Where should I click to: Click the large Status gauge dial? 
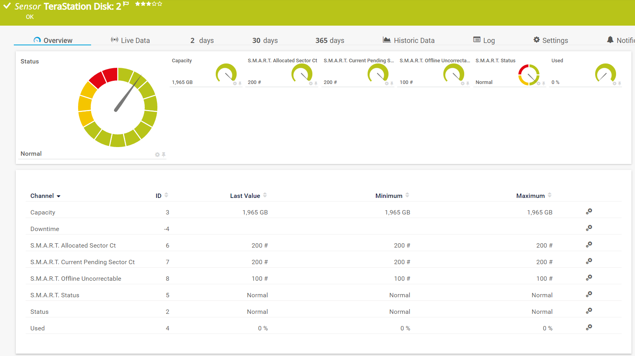tap(118, 107)
